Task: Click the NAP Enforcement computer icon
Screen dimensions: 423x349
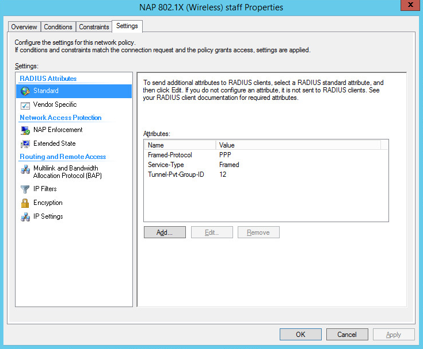Action: 25,130
